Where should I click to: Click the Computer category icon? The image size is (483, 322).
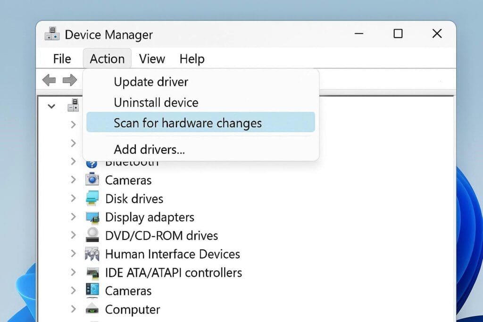92,309
